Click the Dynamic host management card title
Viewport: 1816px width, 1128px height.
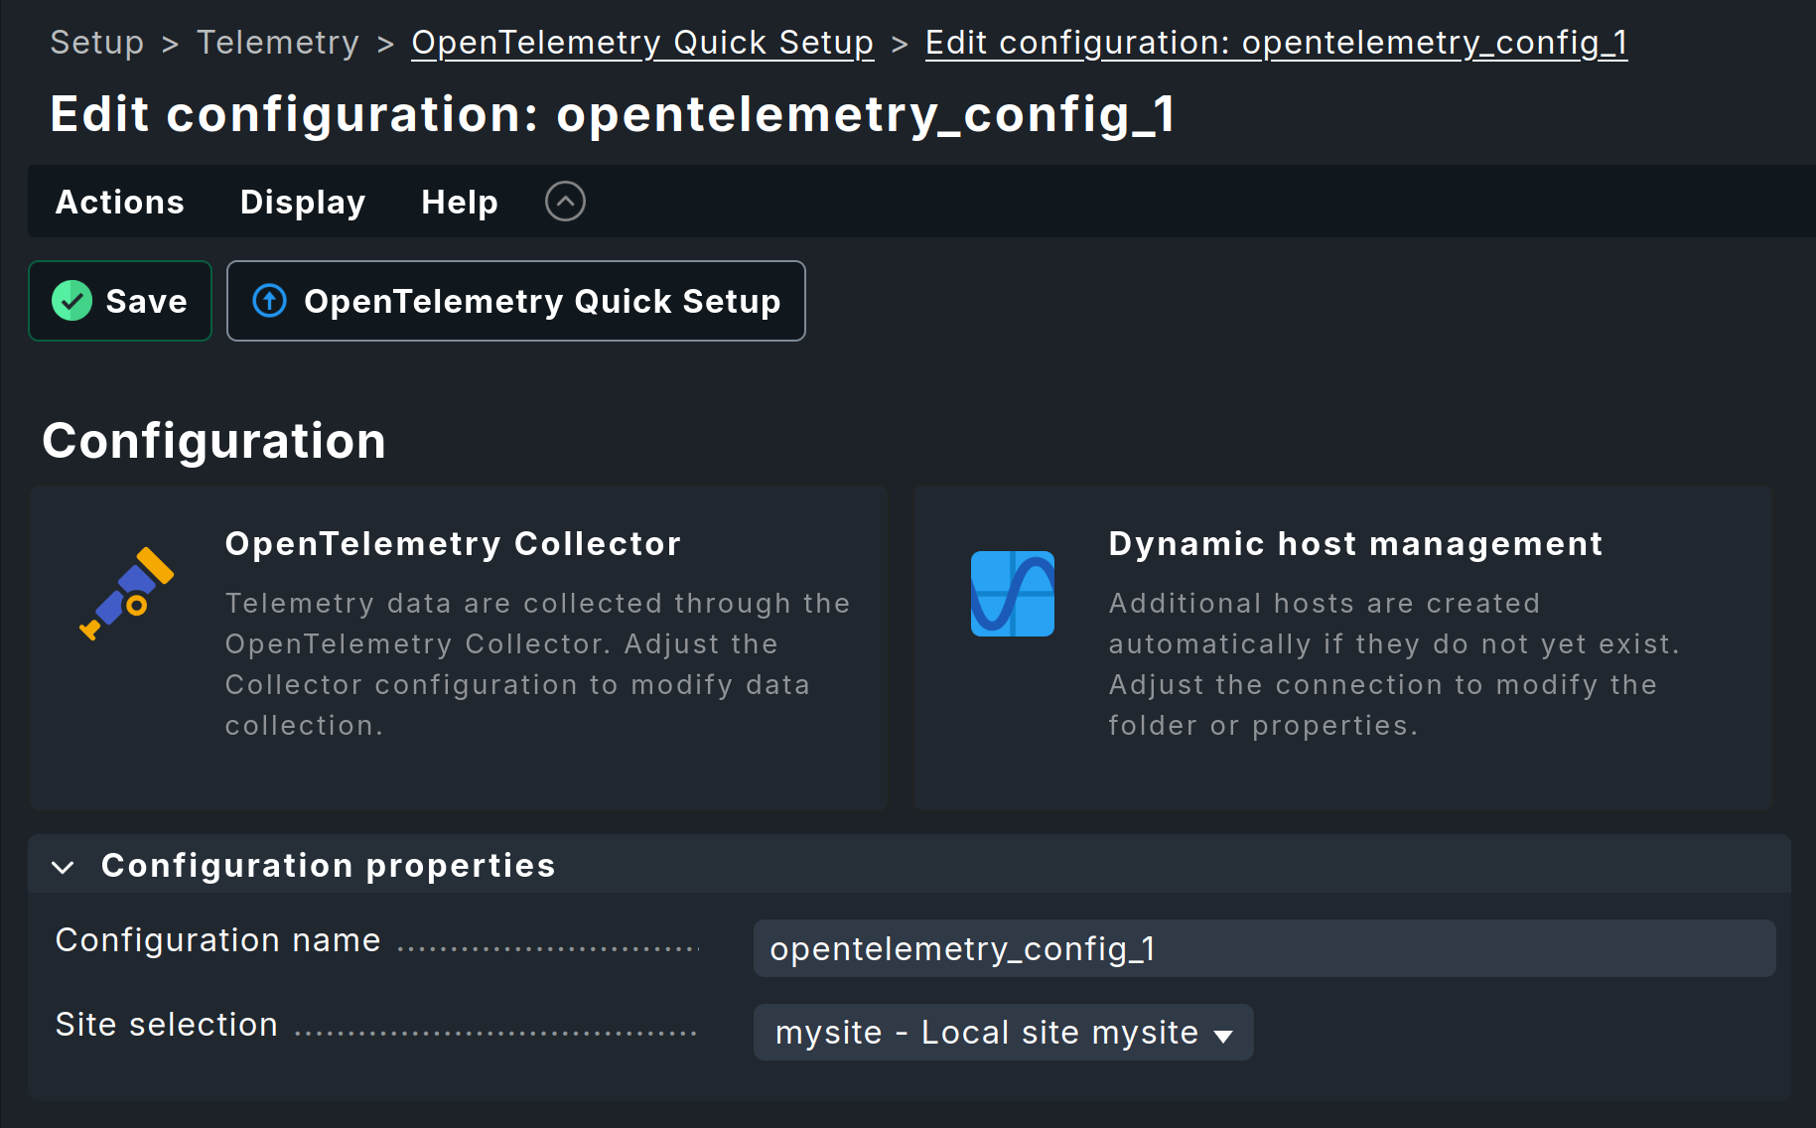point(1355,543)
